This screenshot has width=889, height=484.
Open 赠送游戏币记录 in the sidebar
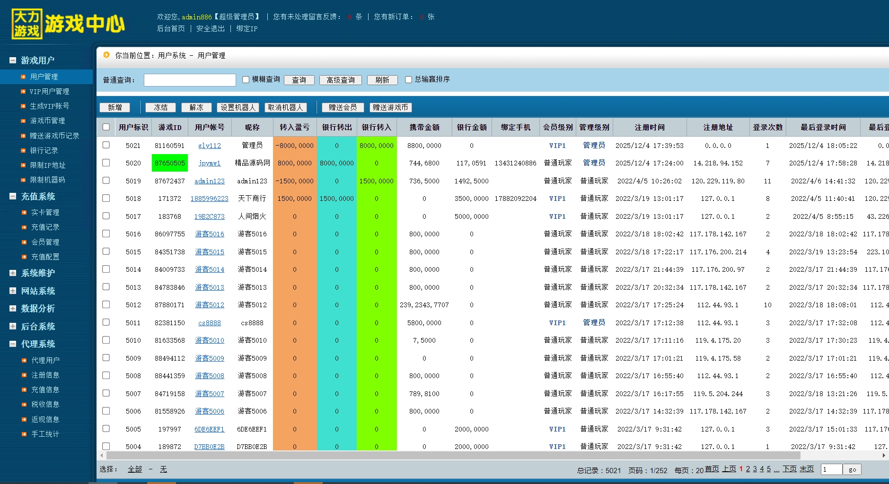pos(54,136)
